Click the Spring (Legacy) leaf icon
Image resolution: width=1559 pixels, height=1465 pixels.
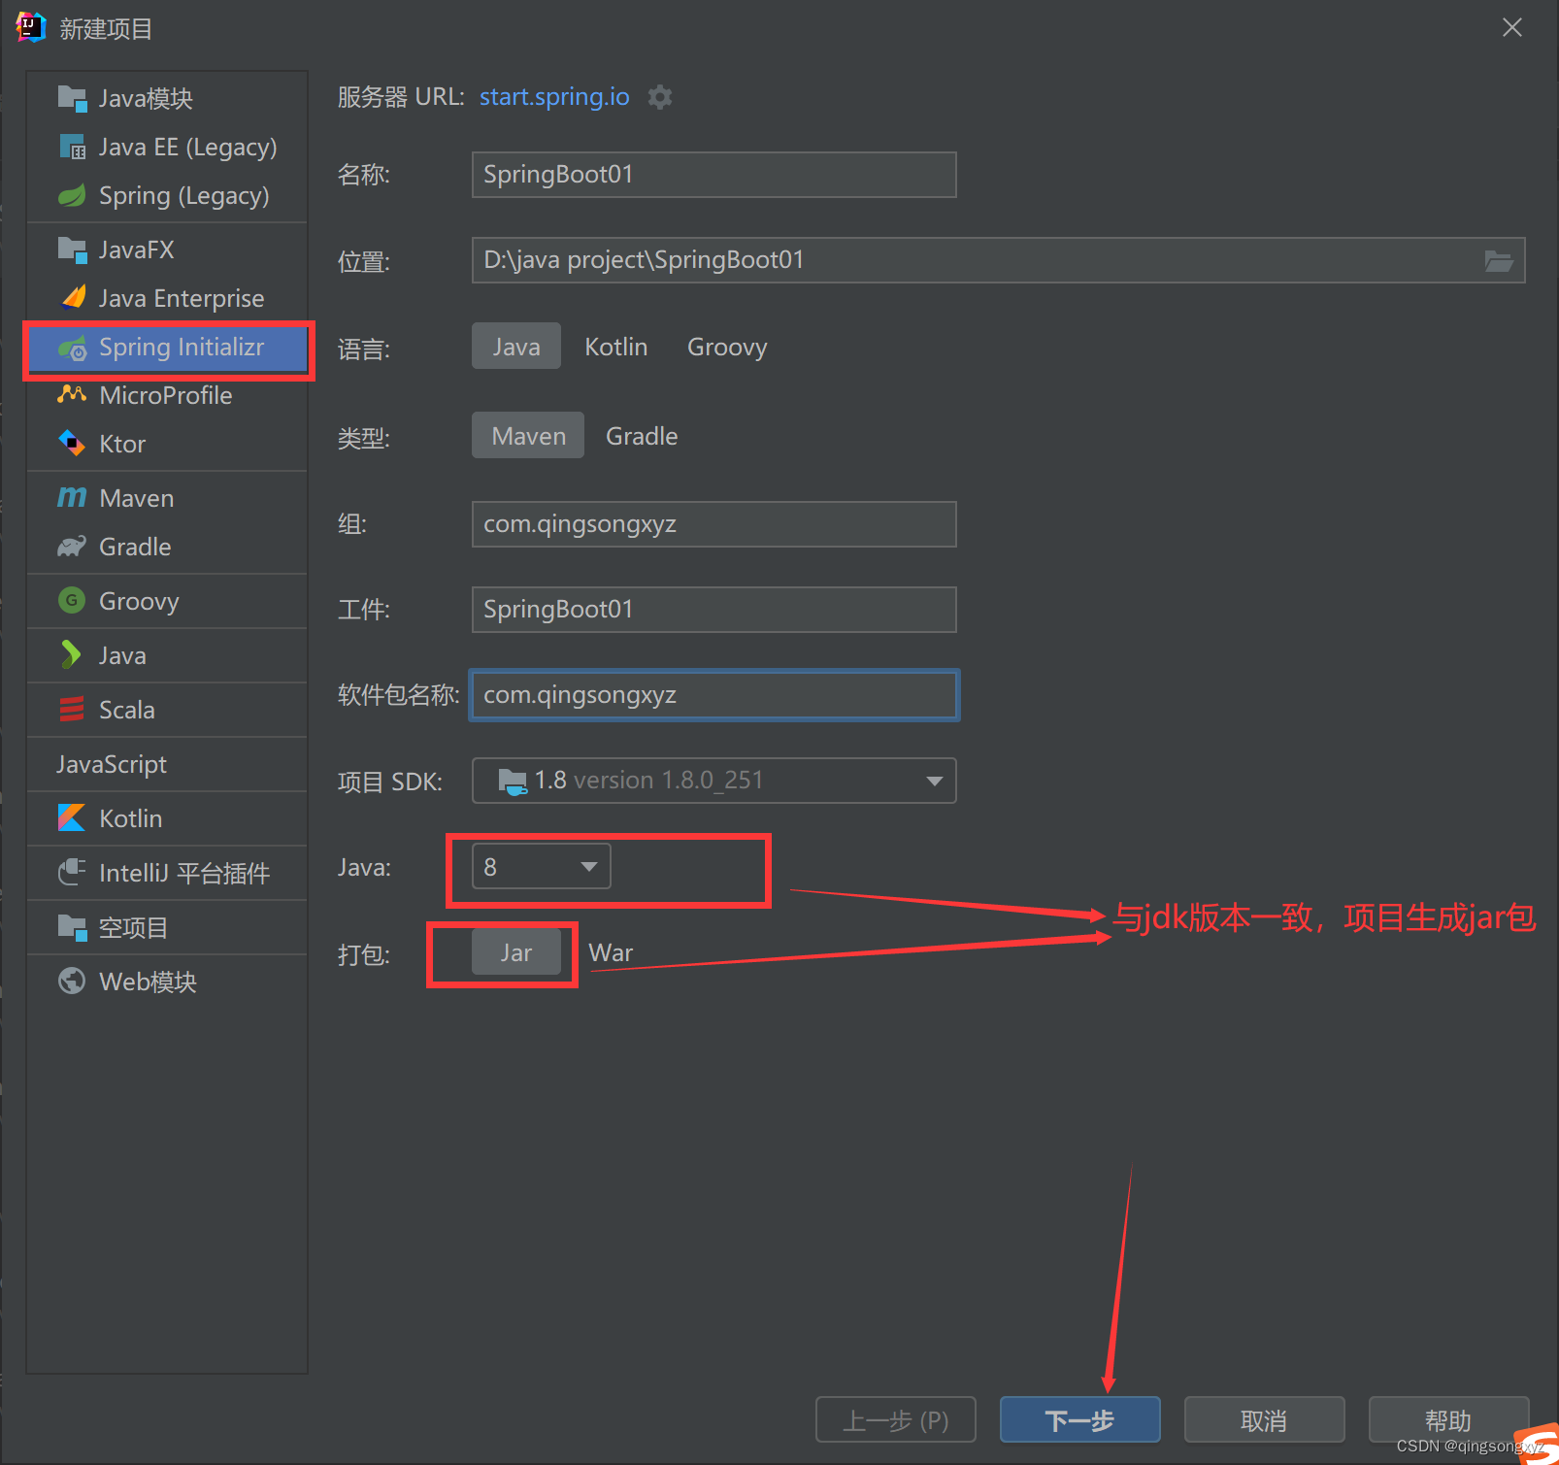pyautogui.click(x=72, y=195)
